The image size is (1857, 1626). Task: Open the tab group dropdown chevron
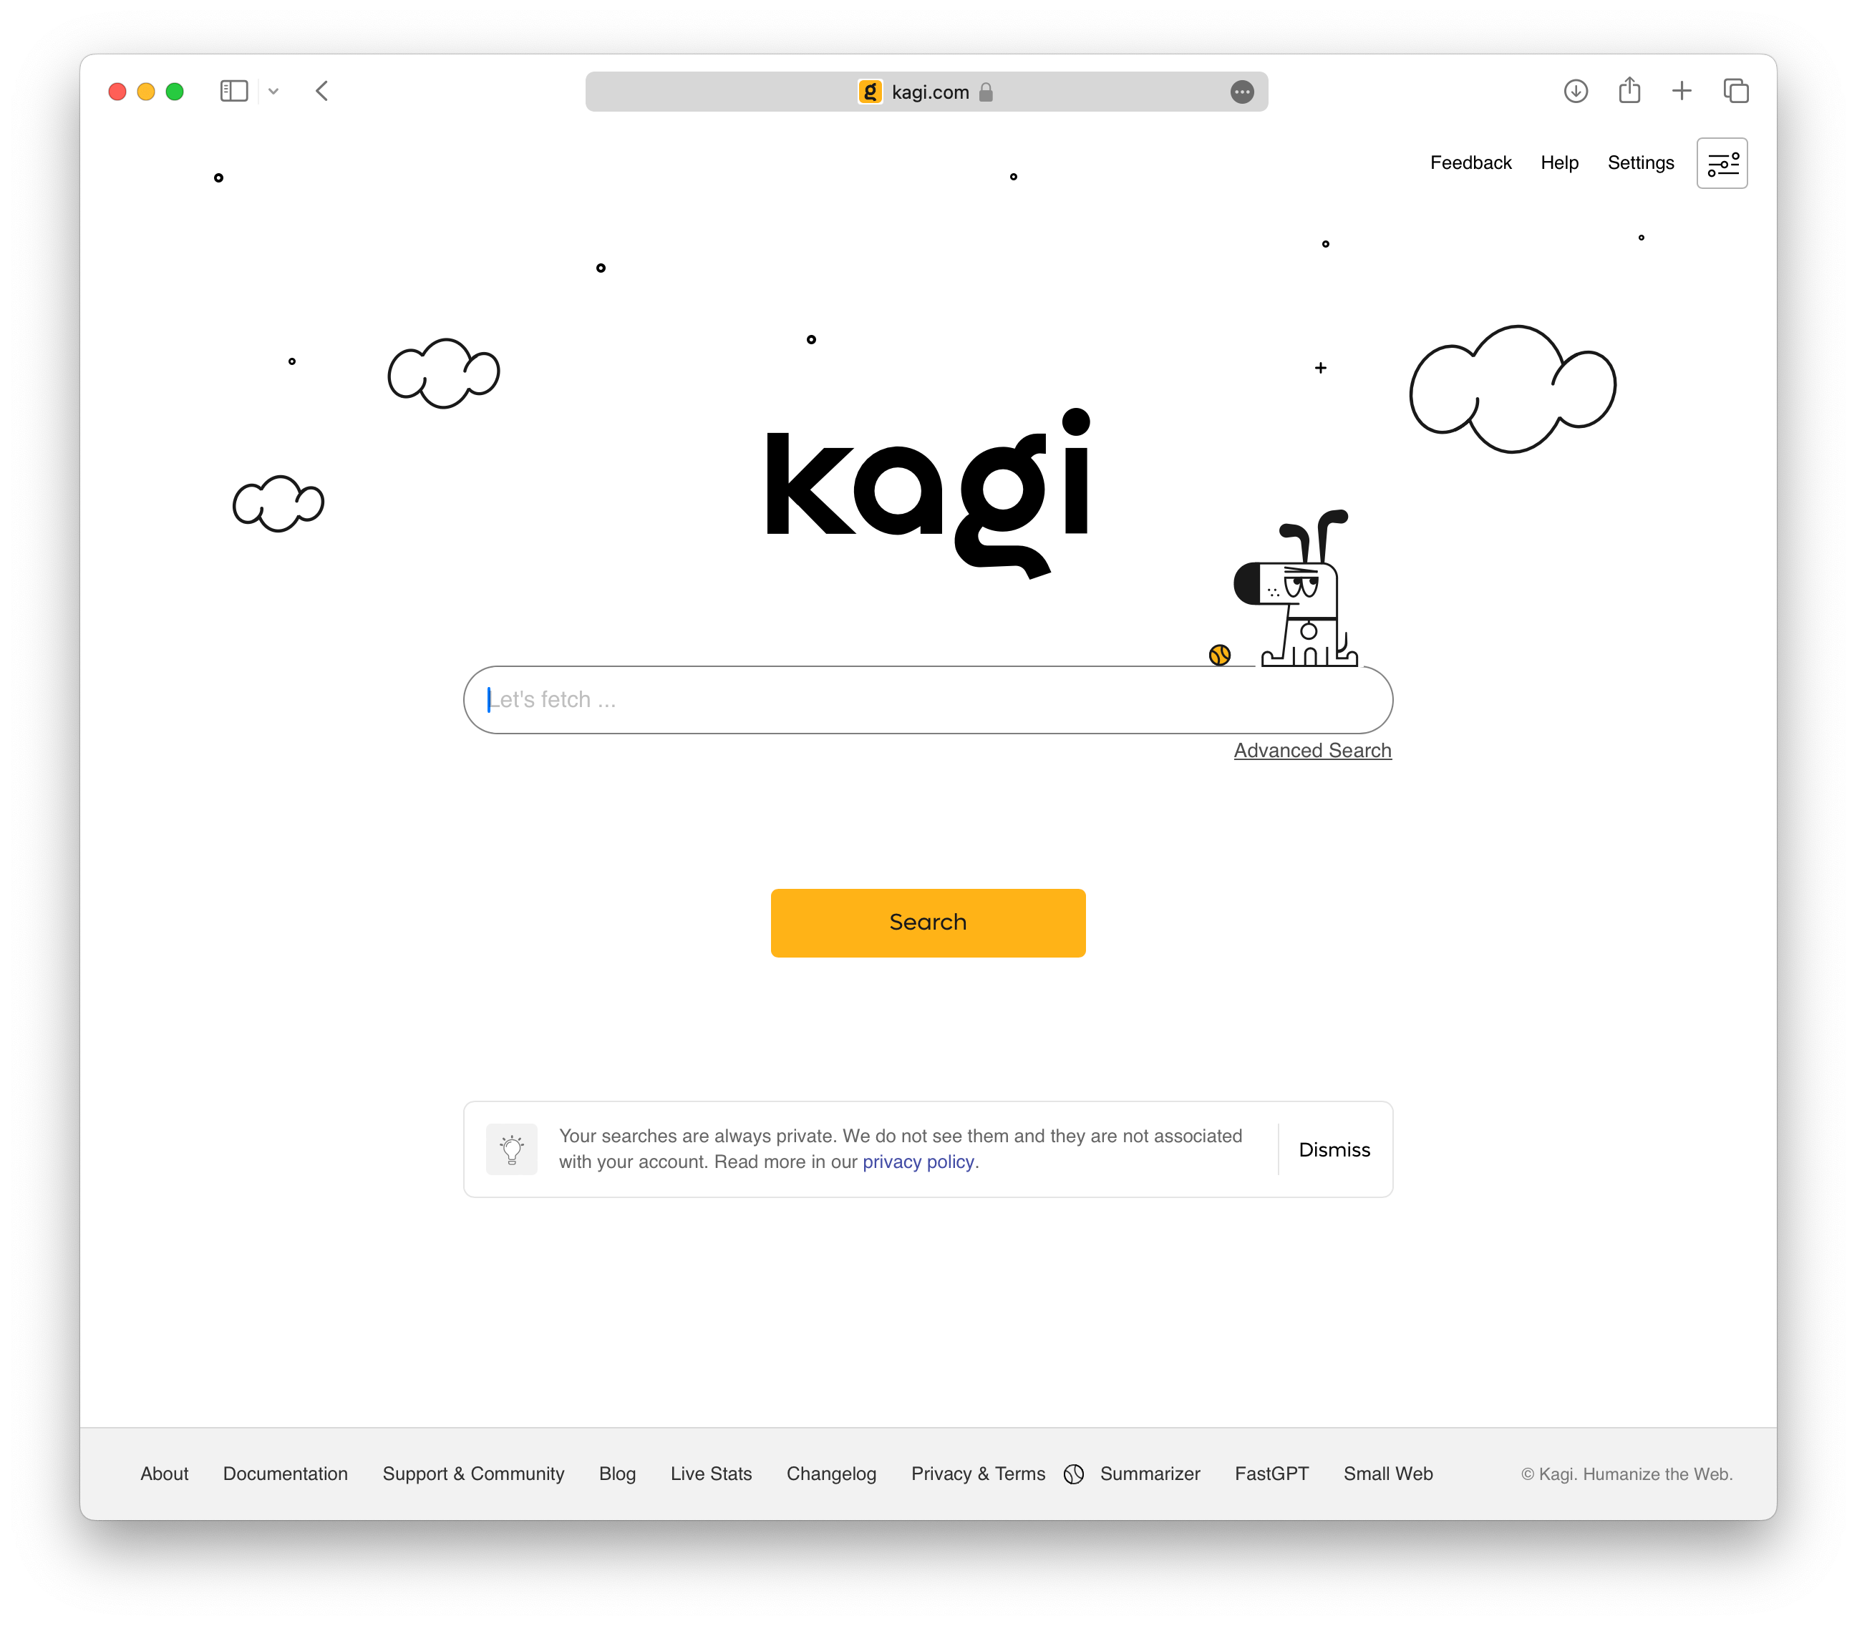(x=273, y=92)
